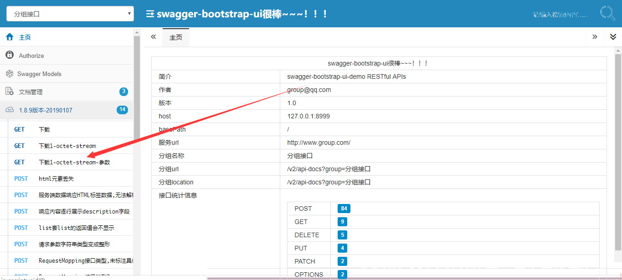This screenshot has height=280, width=622.
Task: Toggle sidebar with header menu icon
Action: click(x=149, y=14)
